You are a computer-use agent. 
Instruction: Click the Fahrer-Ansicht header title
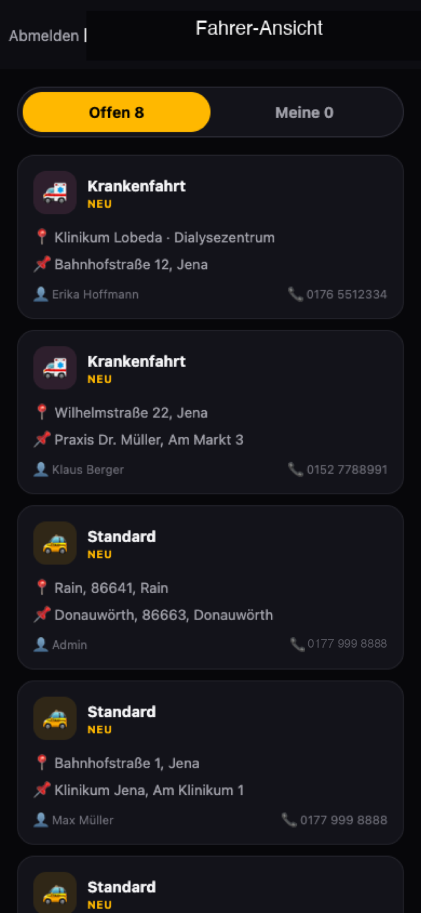click(259, 28)
